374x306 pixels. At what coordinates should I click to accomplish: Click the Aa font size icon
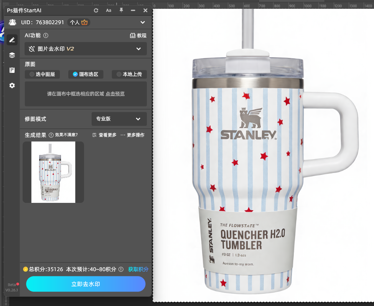pyautogui.click(x=109, y=10)
